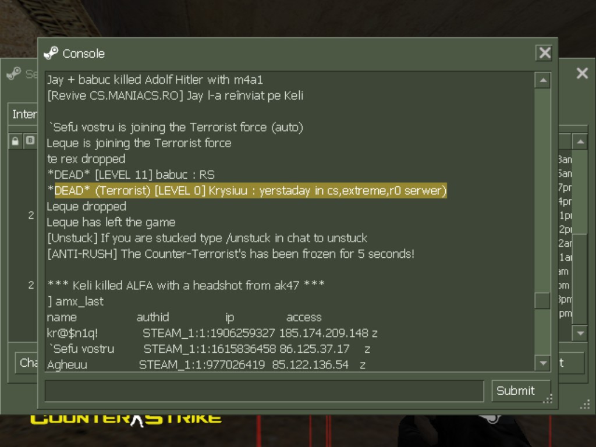This screenshot has width=596, height=447.
Task: Click the server browser resize grip
Action: coord(585,405)
